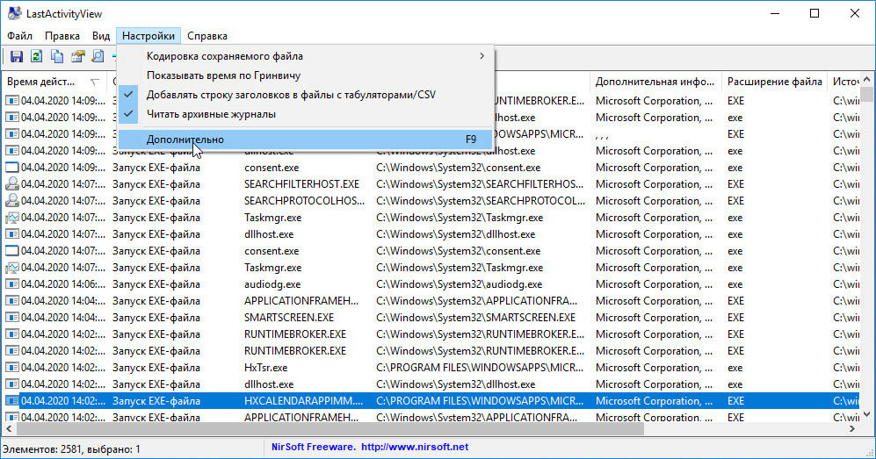
Task: Click the row icon of audiodg.exe
Action: (11, 284)
